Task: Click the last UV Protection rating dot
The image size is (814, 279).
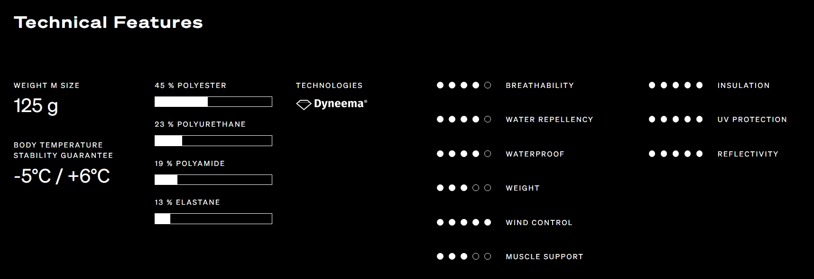Action: pos(699,120)
